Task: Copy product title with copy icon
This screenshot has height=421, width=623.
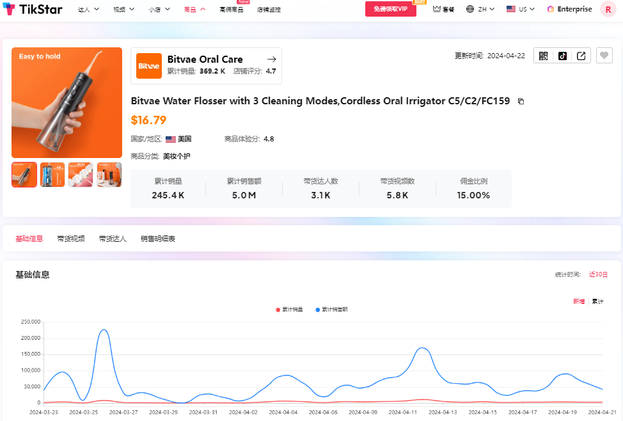Action: 521,101
